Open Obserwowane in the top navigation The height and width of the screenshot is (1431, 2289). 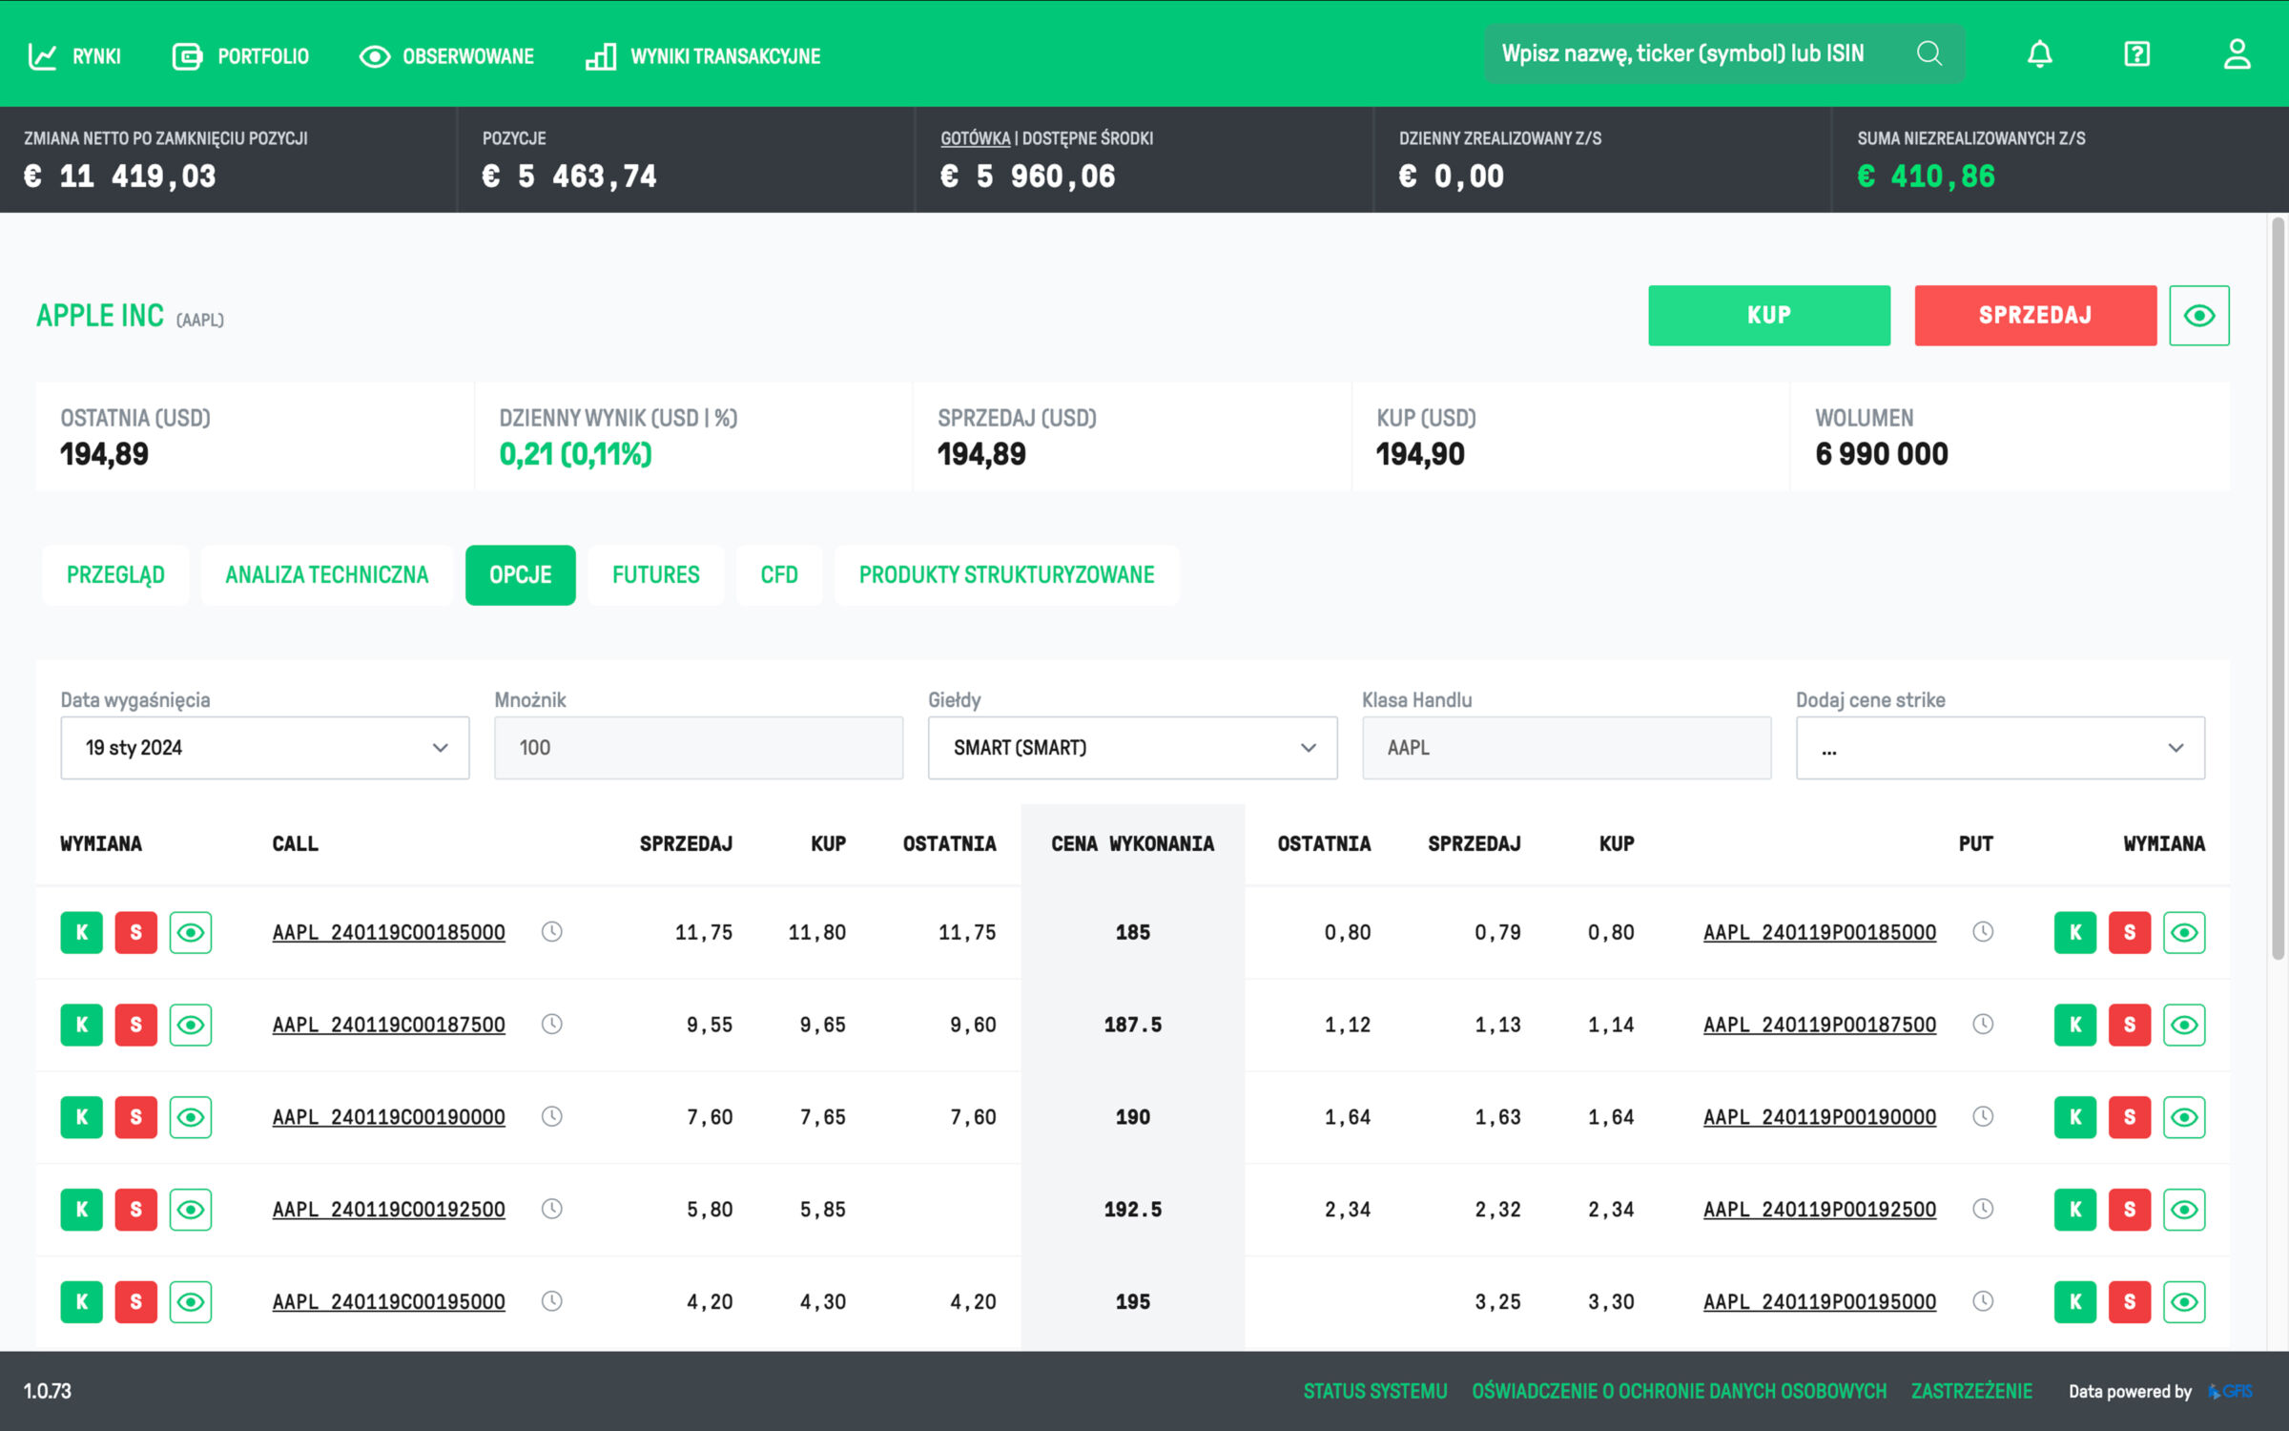[446, 56]
